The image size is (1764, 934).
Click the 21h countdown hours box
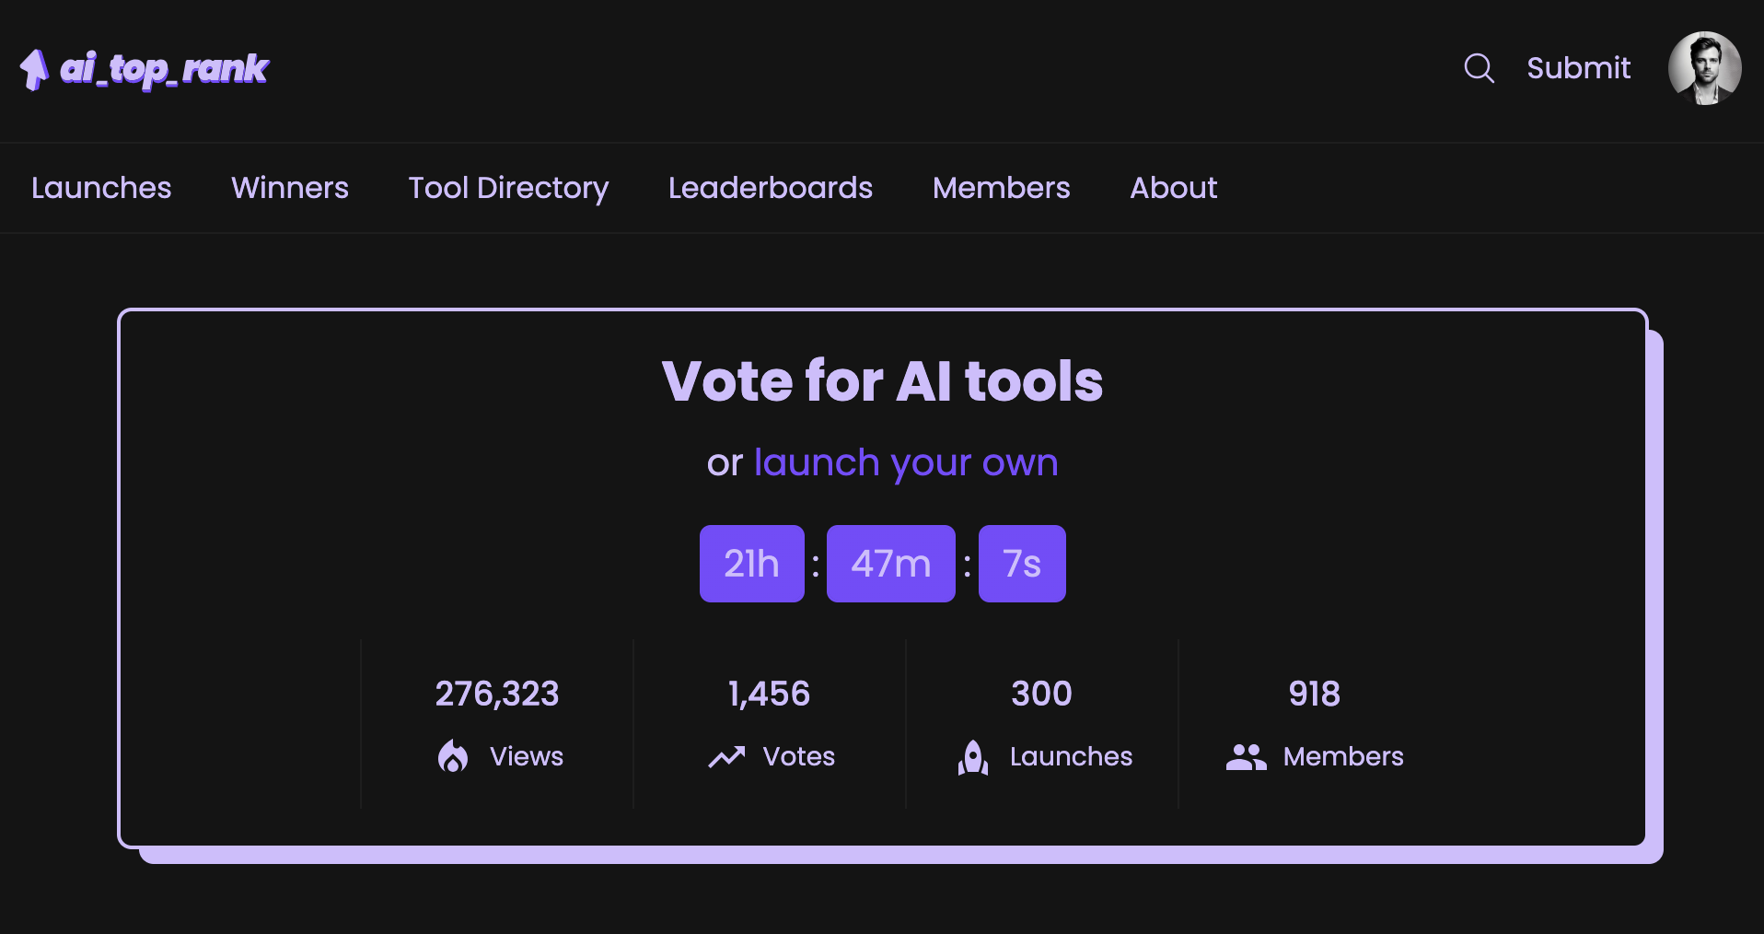[x=751, y=564]
